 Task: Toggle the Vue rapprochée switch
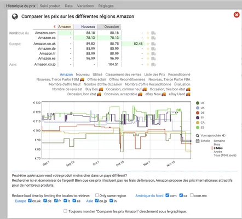(x=224, y=135)
